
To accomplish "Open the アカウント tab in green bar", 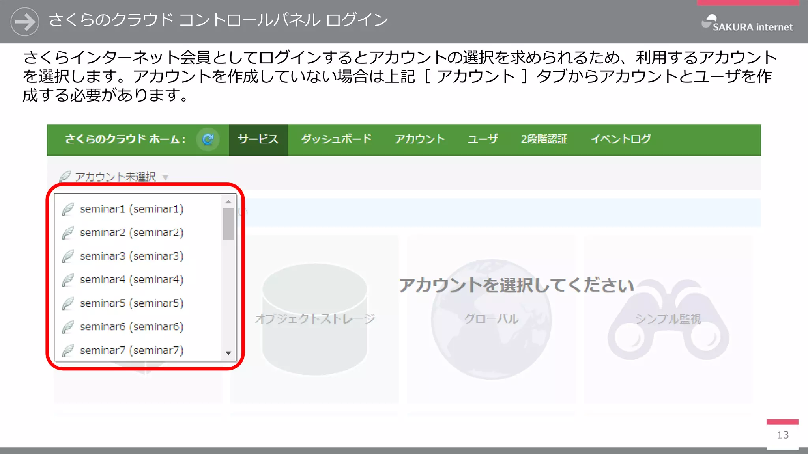I will (420, 139).
